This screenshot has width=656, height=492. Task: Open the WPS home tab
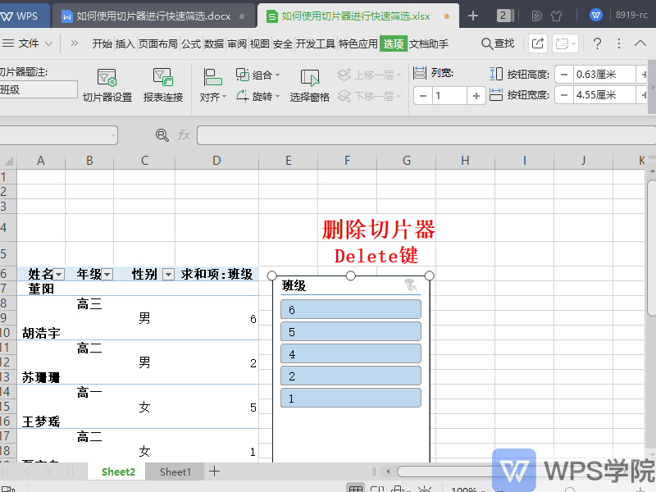click(x=25, y=16)
